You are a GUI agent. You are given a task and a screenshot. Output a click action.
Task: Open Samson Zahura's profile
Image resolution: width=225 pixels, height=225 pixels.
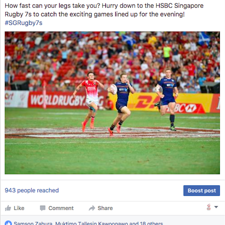coord(33,223)
